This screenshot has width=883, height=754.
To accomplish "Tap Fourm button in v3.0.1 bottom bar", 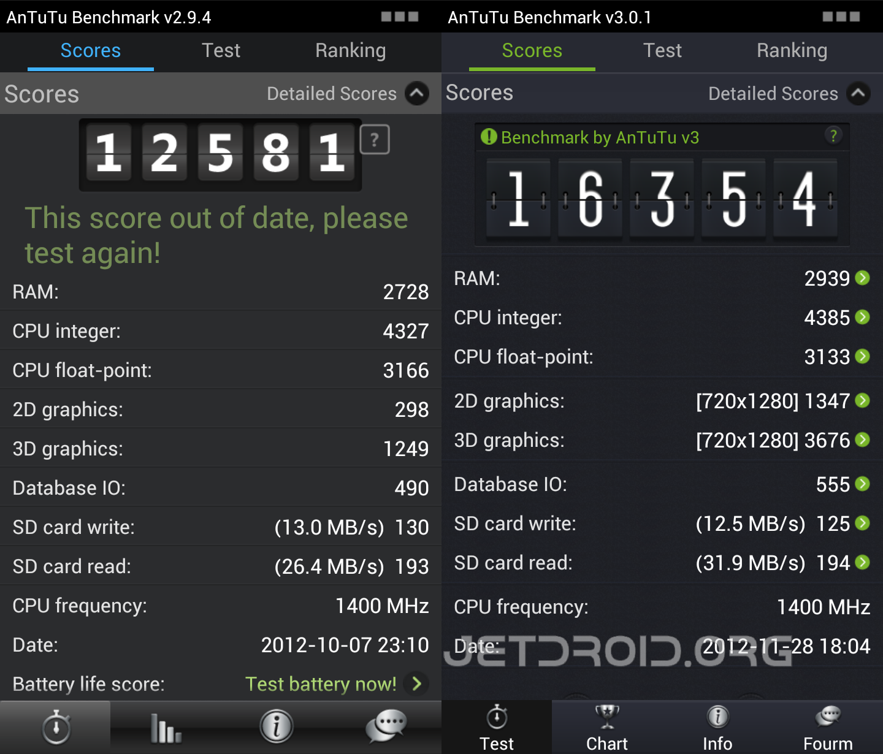I will (x=828, y=728).
